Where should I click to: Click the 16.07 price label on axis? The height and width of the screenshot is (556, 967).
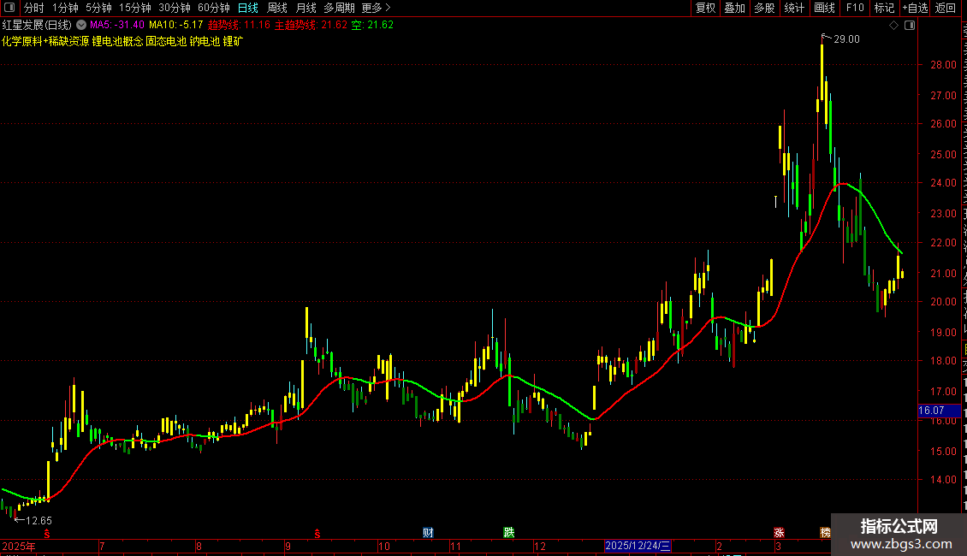(932, 411)
